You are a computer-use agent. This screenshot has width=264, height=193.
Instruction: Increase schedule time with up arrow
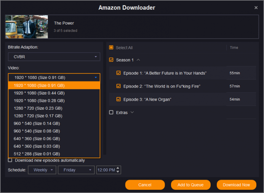[118, 168]
